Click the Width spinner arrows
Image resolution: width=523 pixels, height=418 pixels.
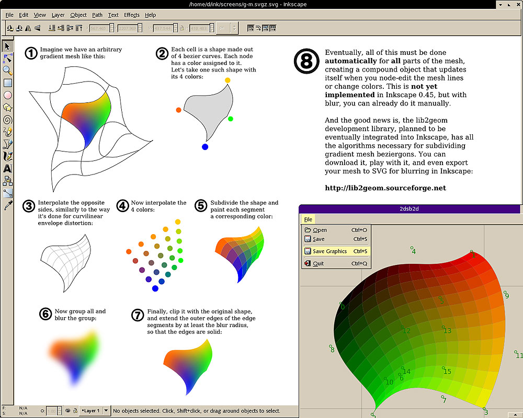(175, 28)
